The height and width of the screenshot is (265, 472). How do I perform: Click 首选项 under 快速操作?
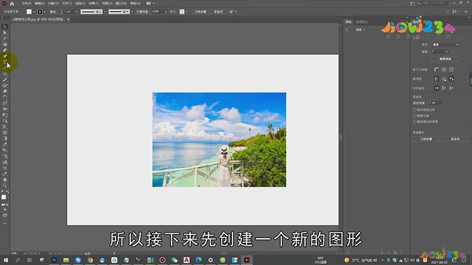455,139
